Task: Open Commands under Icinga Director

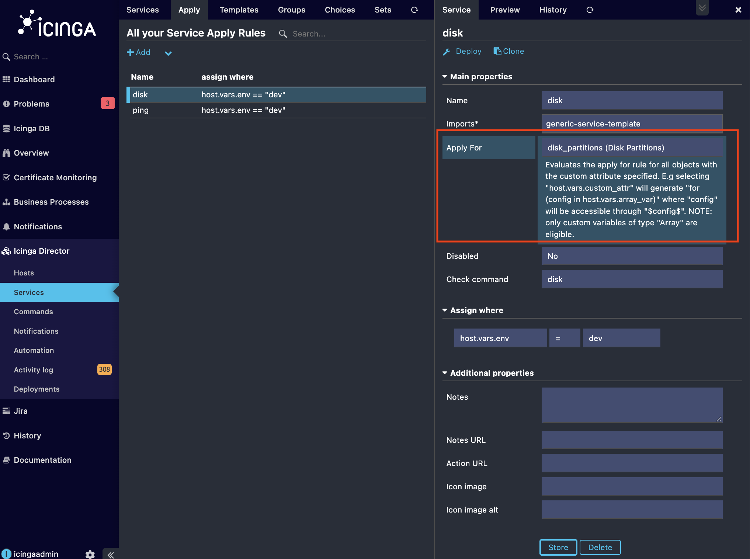Action: coord(33,312)
